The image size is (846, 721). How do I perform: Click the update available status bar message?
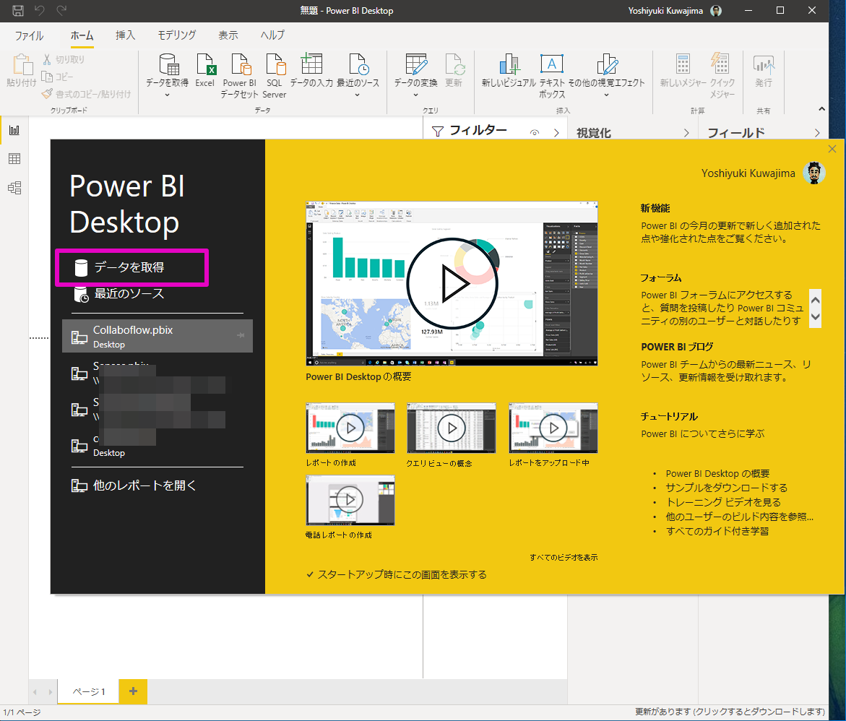730,712
